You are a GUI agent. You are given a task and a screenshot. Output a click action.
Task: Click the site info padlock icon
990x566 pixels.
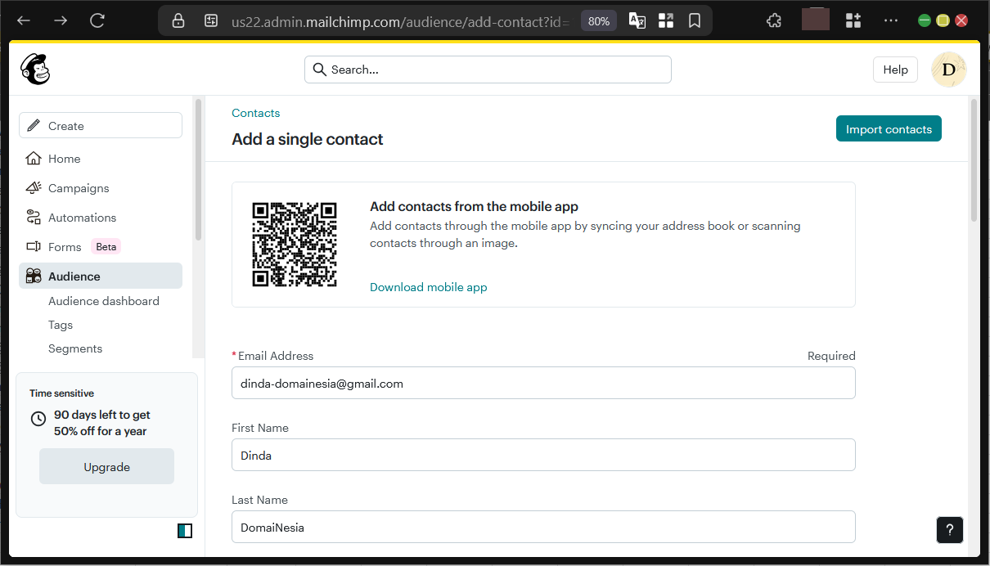pos(178,21)
